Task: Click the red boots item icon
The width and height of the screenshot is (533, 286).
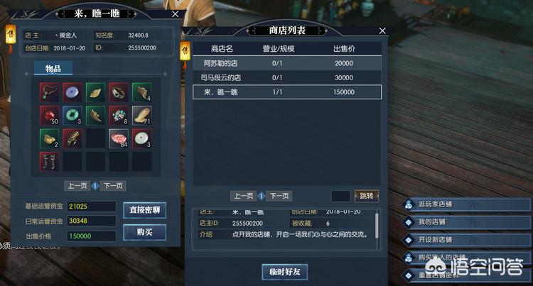Action: click(49, 161)
